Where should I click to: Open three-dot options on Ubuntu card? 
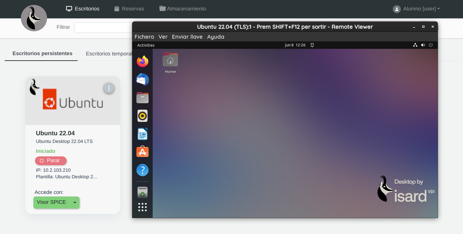(x=109, y=88)
